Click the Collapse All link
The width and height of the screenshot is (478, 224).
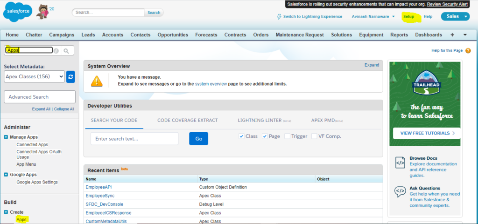64,109
